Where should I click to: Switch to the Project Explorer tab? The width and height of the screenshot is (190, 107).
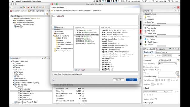[x=36, y=11]
